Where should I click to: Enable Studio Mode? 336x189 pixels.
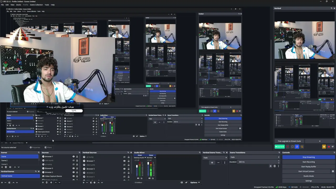point(308,176)
